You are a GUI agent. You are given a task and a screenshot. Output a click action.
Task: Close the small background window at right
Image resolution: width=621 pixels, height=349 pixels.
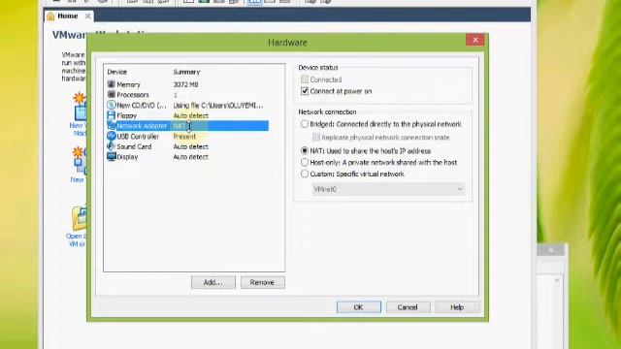click(x=550, y=250)
